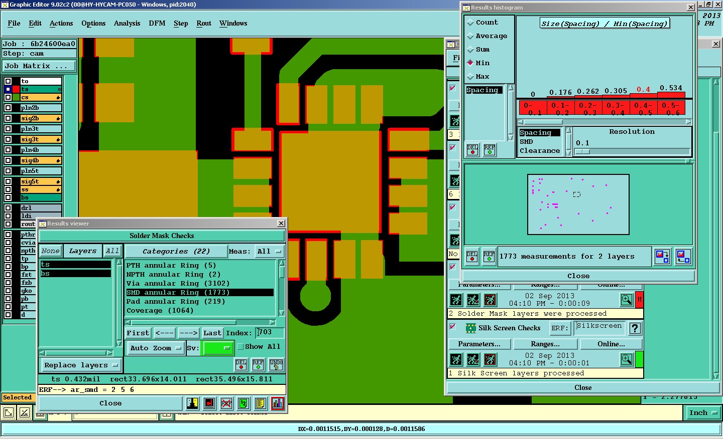Select the Sum radio option
The width and height of the screenshot is (723, 439).
pyautogui.click(x=470, y=50)
